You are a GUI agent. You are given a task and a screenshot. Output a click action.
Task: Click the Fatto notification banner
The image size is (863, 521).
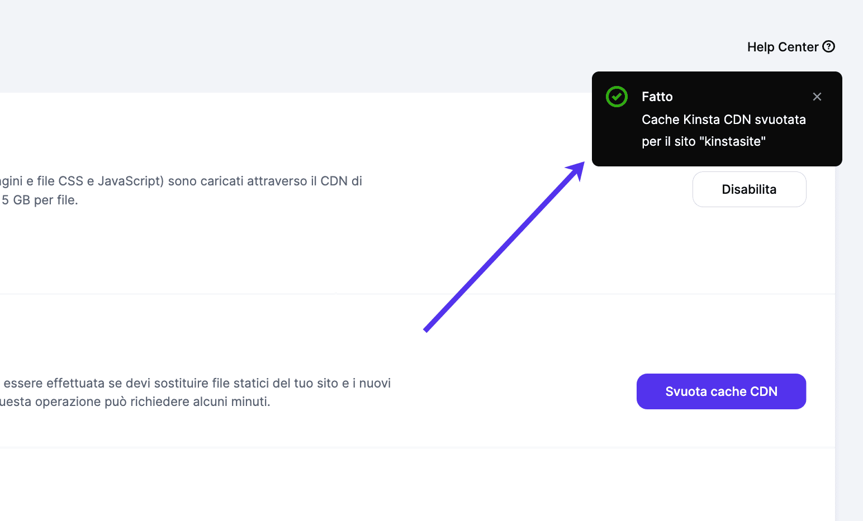click(717, 119)
